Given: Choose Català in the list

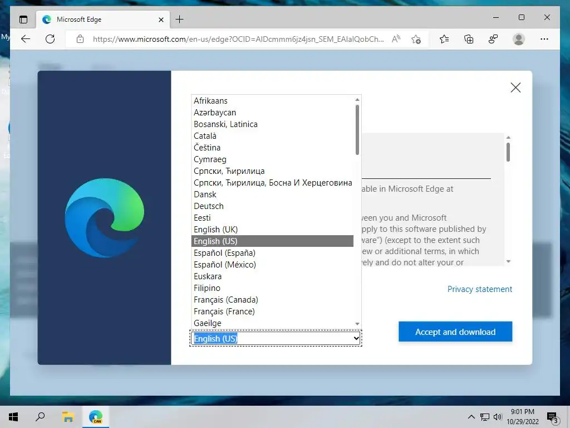Looking at the screenshot, I should pos(272,135).
